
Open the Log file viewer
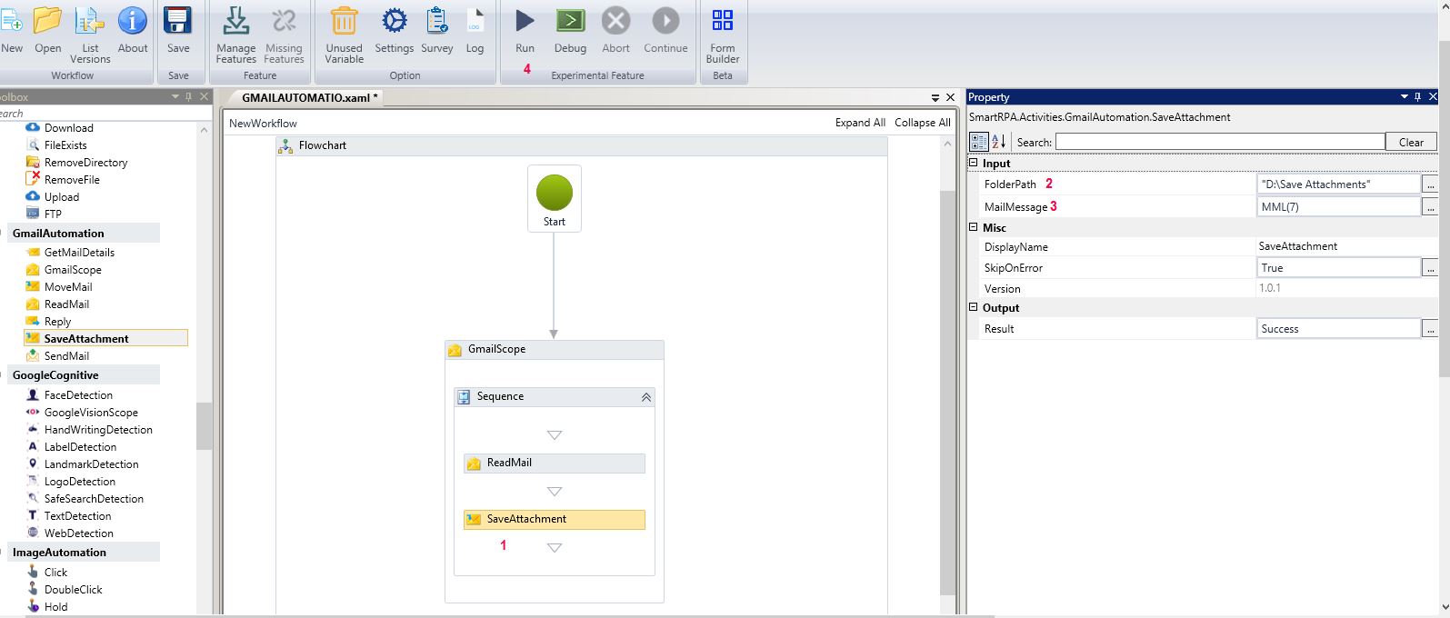[475, 21]
